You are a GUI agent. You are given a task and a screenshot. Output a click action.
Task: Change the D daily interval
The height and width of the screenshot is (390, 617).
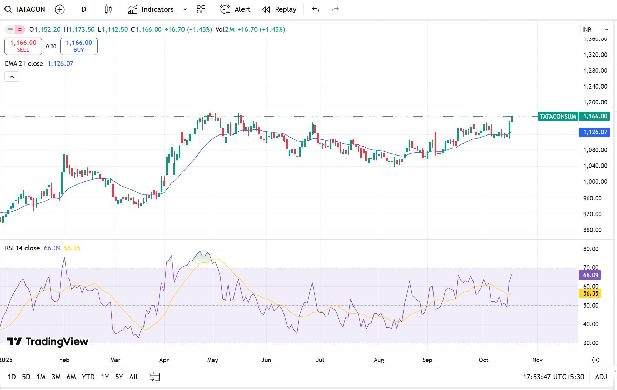[84, 9]
